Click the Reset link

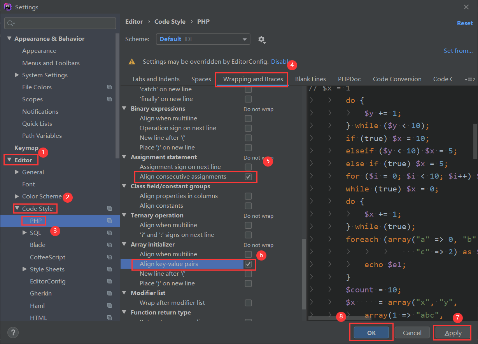(x=465, y=23)
